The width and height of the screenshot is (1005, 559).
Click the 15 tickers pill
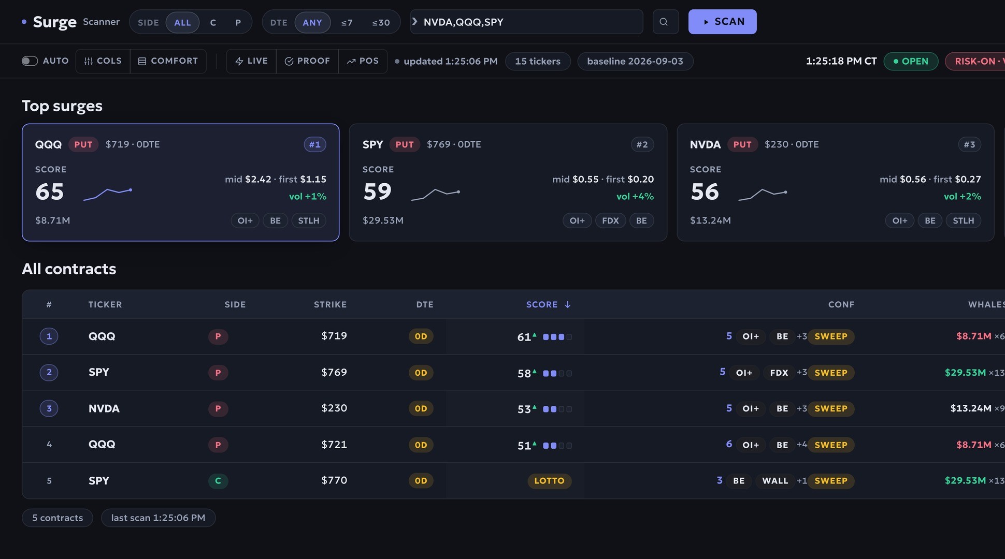pos(538,61)
